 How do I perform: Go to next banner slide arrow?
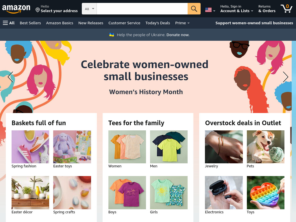pyautogui.click(x=285, y=77)
